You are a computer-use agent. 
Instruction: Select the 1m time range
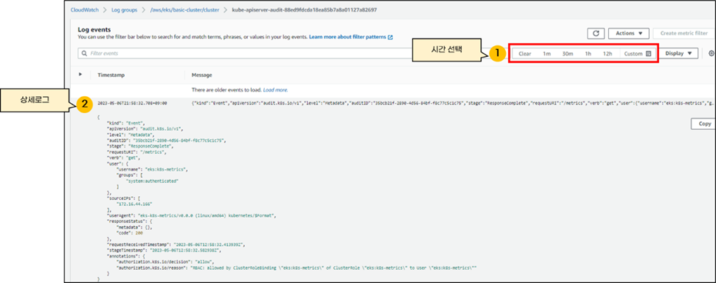(x=547, y=53)
